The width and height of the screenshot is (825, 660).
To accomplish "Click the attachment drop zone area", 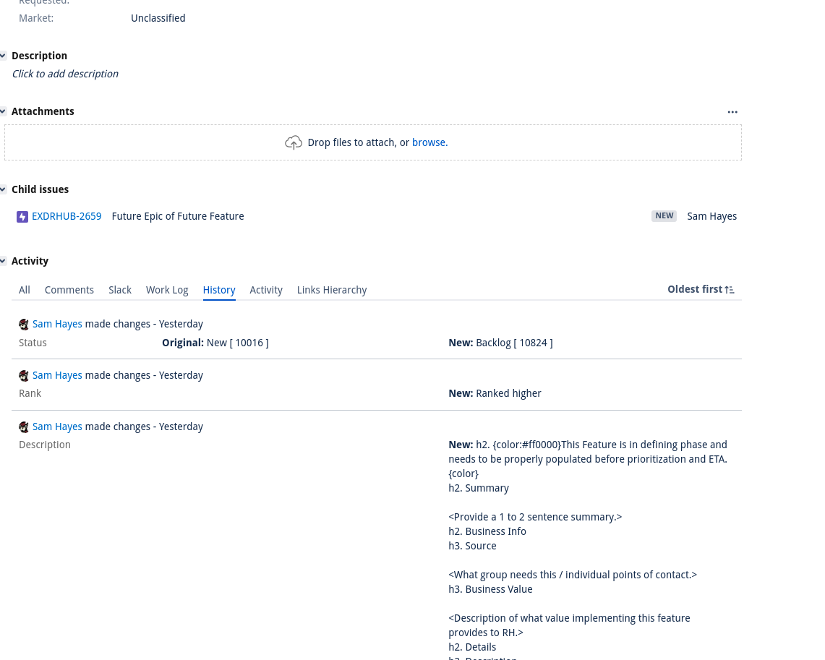I will pos(373,142).
